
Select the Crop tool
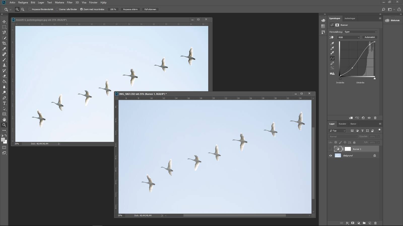[x=4, y=43]
